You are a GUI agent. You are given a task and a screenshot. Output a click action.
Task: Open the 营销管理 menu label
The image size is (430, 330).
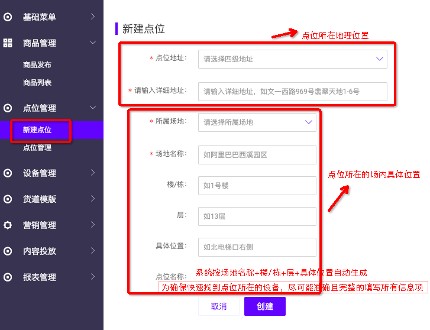tap(40, 225)
